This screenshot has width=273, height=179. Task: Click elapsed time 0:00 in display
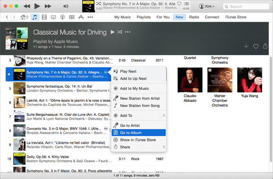click(99, 8)
